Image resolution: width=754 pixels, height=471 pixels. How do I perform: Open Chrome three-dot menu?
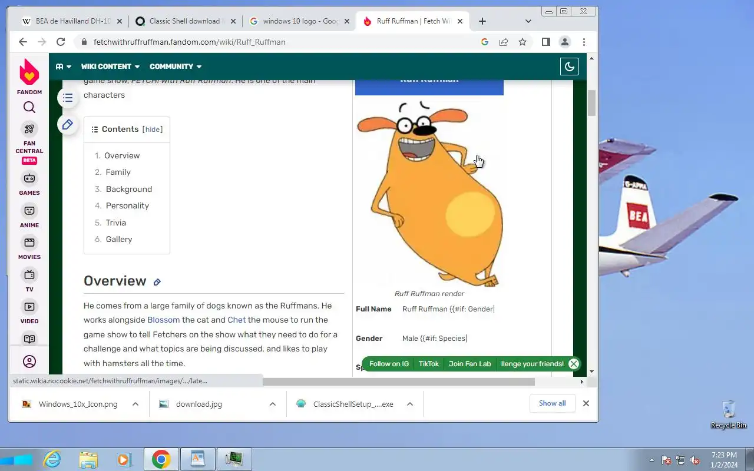pos(584,42)
